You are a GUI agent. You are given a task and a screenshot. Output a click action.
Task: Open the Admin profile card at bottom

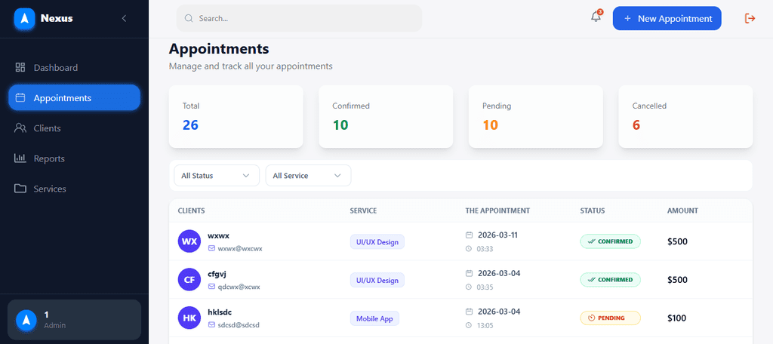coord(74,319)
